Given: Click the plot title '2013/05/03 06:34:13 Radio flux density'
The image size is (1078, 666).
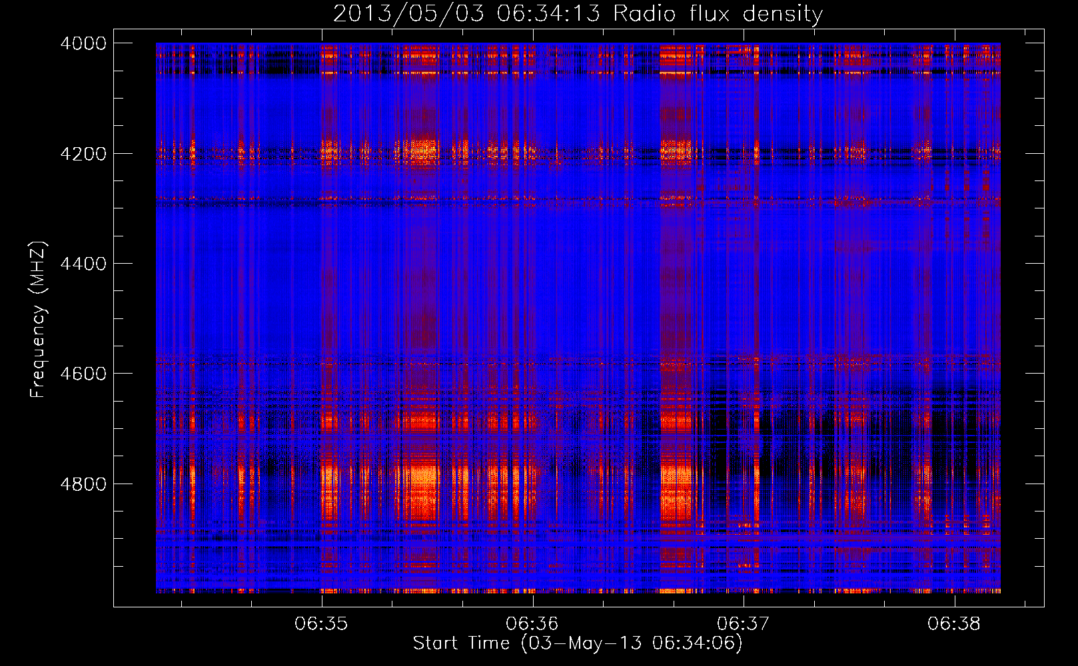Looking at the screenshot, I should (578, 13).
